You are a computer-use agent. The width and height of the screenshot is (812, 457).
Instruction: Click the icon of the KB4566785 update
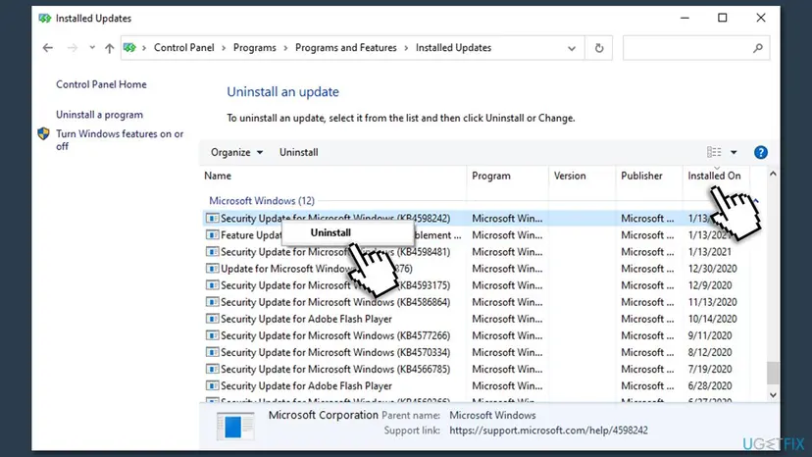(x=213, y=369)
